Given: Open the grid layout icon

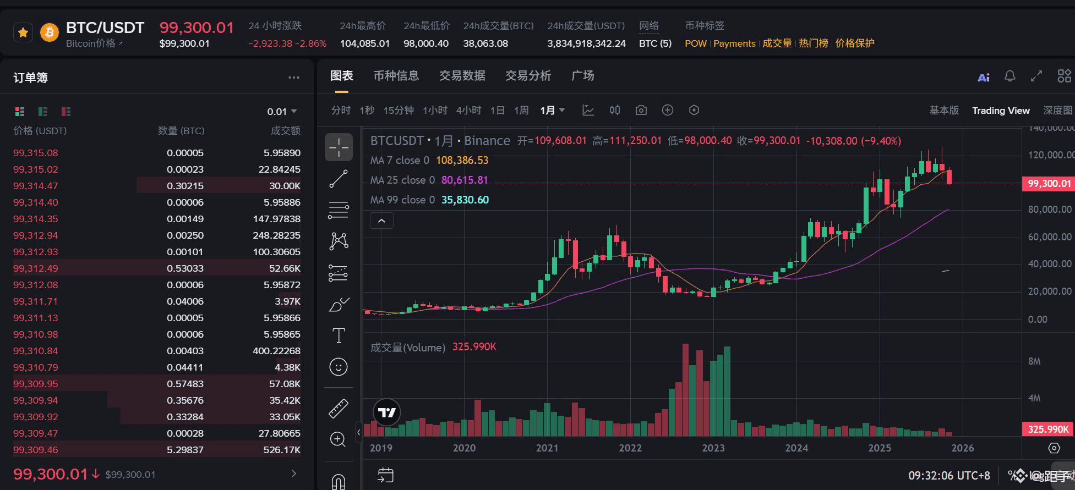Looking at the screenshot, I should pos(1065,76).
